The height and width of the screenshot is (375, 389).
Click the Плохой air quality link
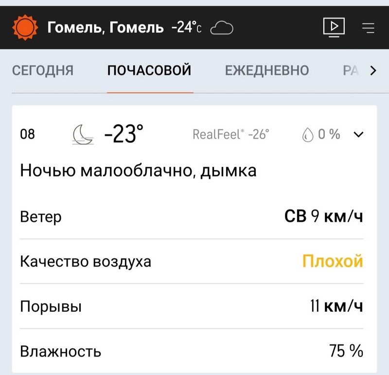point(333,261)
